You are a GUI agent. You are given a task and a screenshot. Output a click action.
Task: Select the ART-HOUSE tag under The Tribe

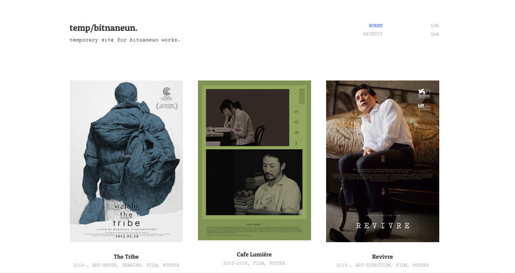tap(104, 265)
